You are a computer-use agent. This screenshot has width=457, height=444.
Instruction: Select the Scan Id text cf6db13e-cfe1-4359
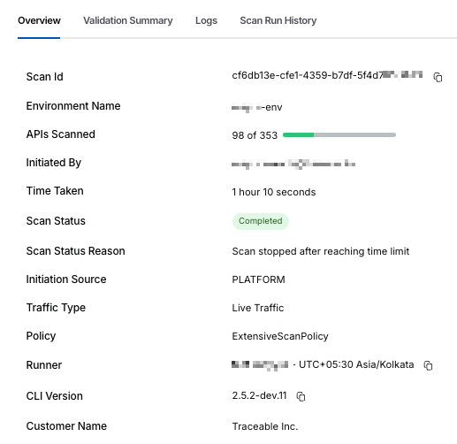pyautogui.click(x=327, y=76)
